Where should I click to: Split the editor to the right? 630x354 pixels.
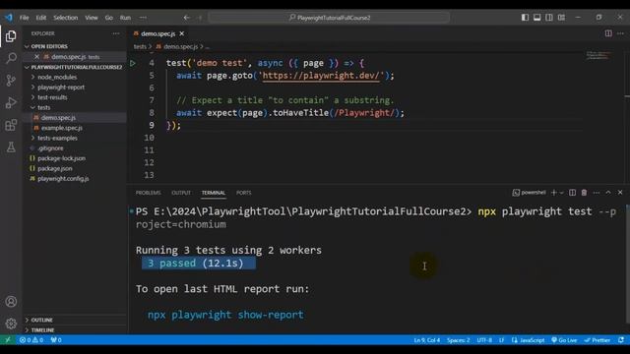pyautogui.click(x=608, y=33)
